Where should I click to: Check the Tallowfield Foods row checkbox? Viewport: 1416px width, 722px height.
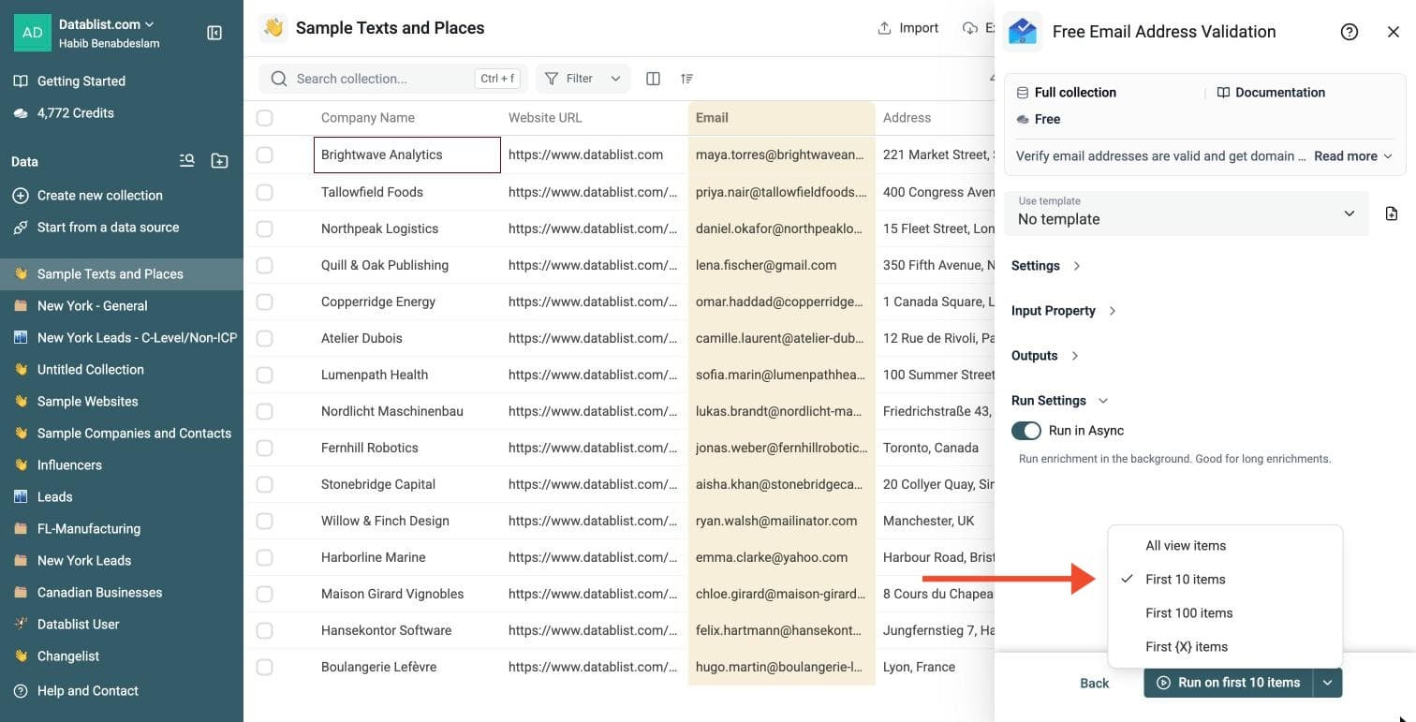pos(264,192)
